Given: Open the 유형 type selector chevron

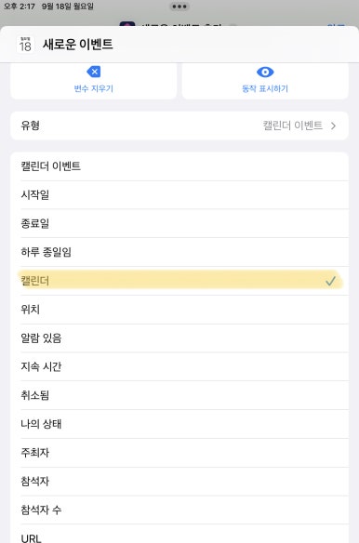Looking at the screenshot, I should tap(333, 126).
